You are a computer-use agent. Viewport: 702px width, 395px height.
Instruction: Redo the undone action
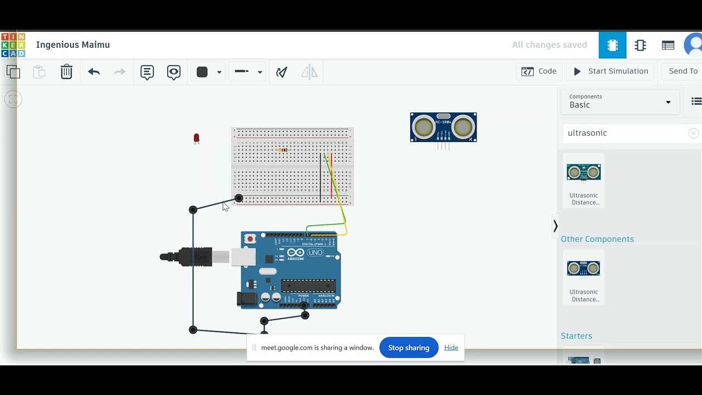click(120, 72)
